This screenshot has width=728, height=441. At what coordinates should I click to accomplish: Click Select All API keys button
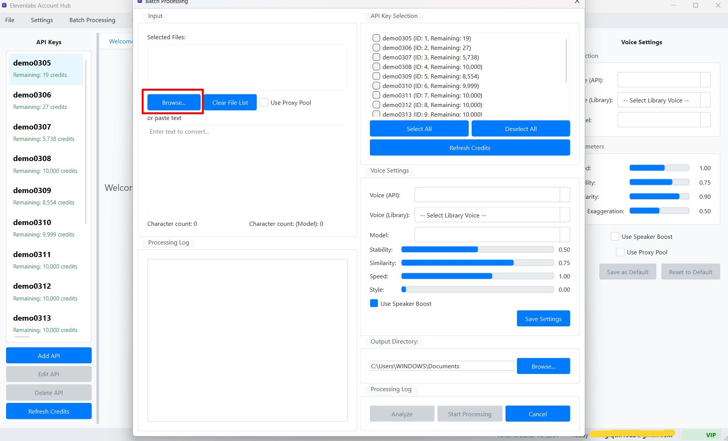click(x=419, y=129)
